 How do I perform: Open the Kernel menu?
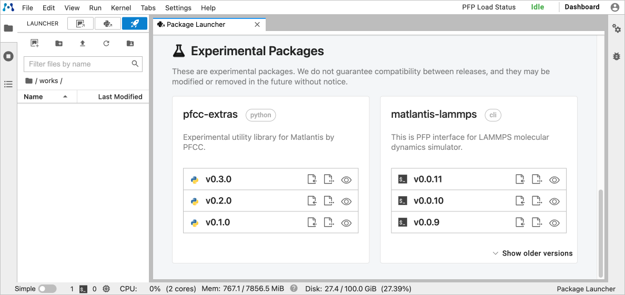[121, 7]
